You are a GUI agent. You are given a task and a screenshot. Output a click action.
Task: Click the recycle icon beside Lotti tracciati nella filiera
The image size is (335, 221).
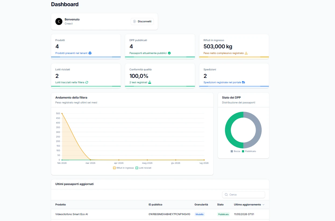tap(87, 82)
